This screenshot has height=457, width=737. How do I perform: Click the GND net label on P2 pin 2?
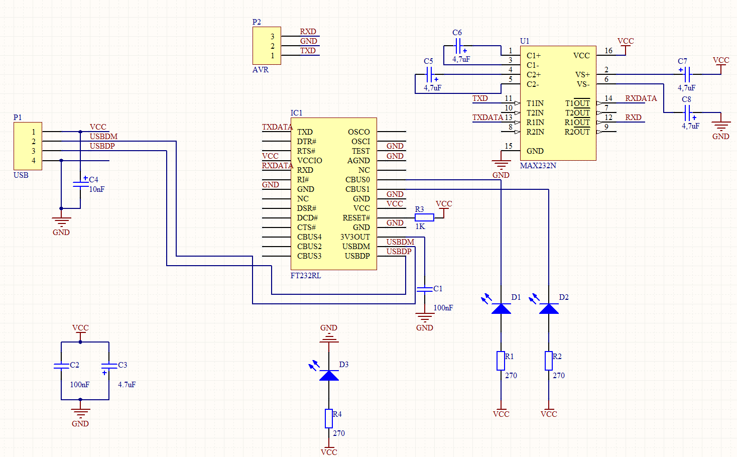tap(309, 41)
